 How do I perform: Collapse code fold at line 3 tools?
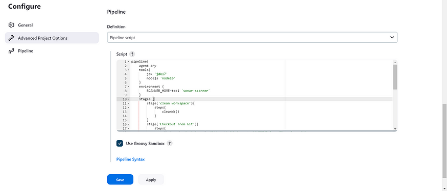click(x=128, y=70)
